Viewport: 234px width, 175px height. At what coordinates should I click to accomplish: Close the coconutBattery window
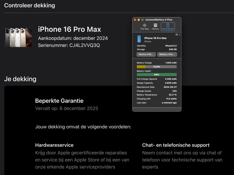[135, 20]
